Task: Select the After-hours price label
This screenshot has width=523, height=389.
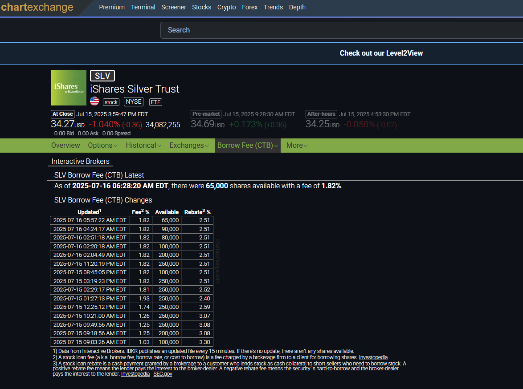Action: 321,114
